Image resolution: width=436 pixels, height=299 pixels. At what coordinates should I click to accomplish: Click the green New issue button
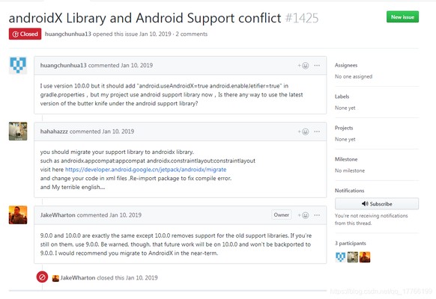click(402, 17)
